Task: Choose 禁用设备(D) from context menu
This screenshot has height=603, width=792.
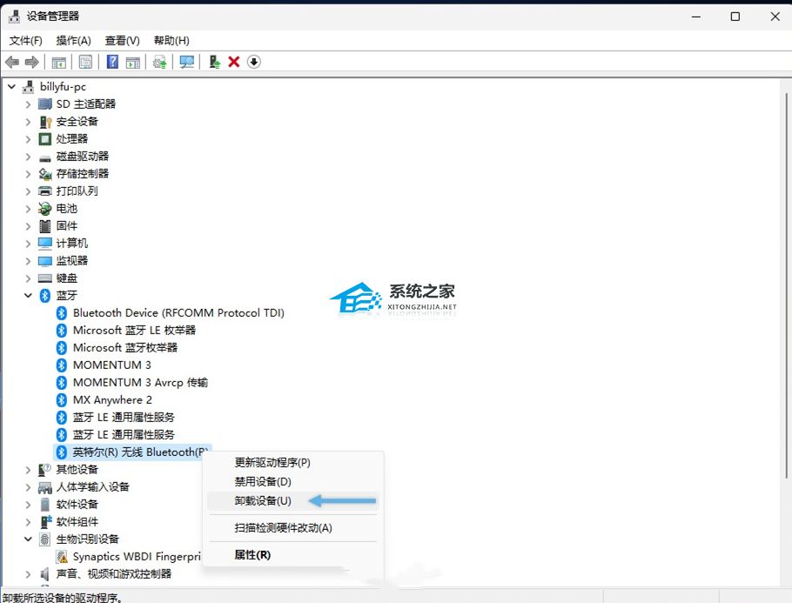Action: coord(293,482)
